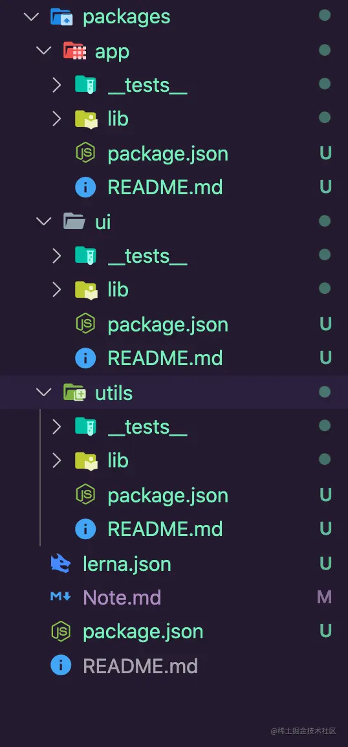Click the root package.json Node icon

[x=61, y=631]
